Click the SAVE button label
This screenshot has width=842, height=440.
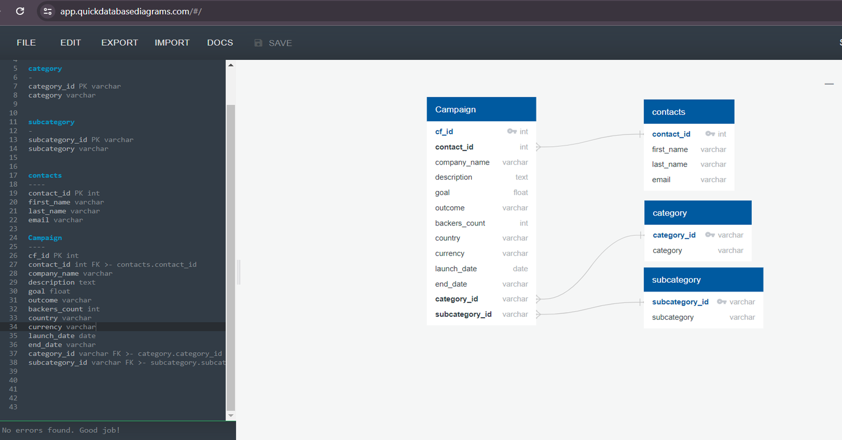pyautogui.click(x=280, y=43)
